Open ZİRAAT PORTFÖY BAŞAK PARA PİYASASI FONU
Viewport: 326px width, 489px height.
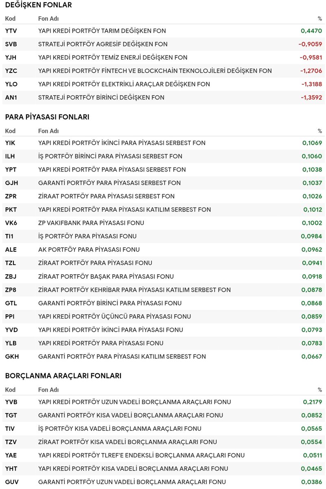106,276
